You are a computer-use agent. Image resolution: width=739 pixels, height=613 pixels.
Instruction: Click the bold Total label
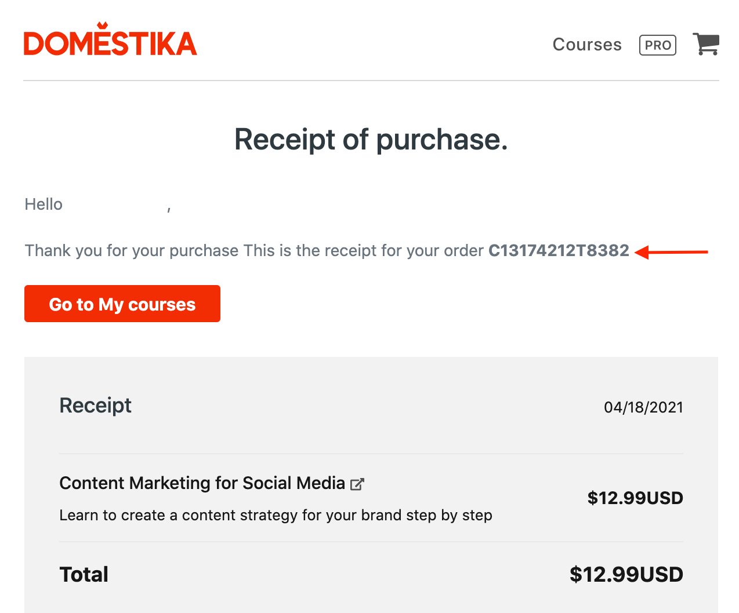pyautogui.click(x=84, y=575)
